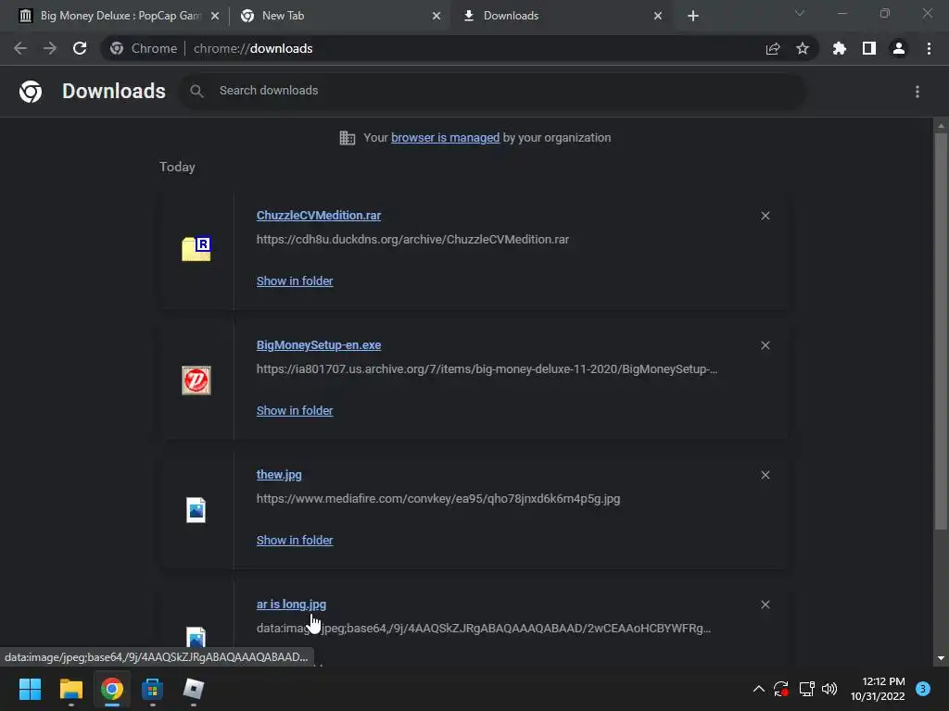Screen dimensions: 949x711
Task: Open the taskbar clock and date
Action: (x=878, y=689)
